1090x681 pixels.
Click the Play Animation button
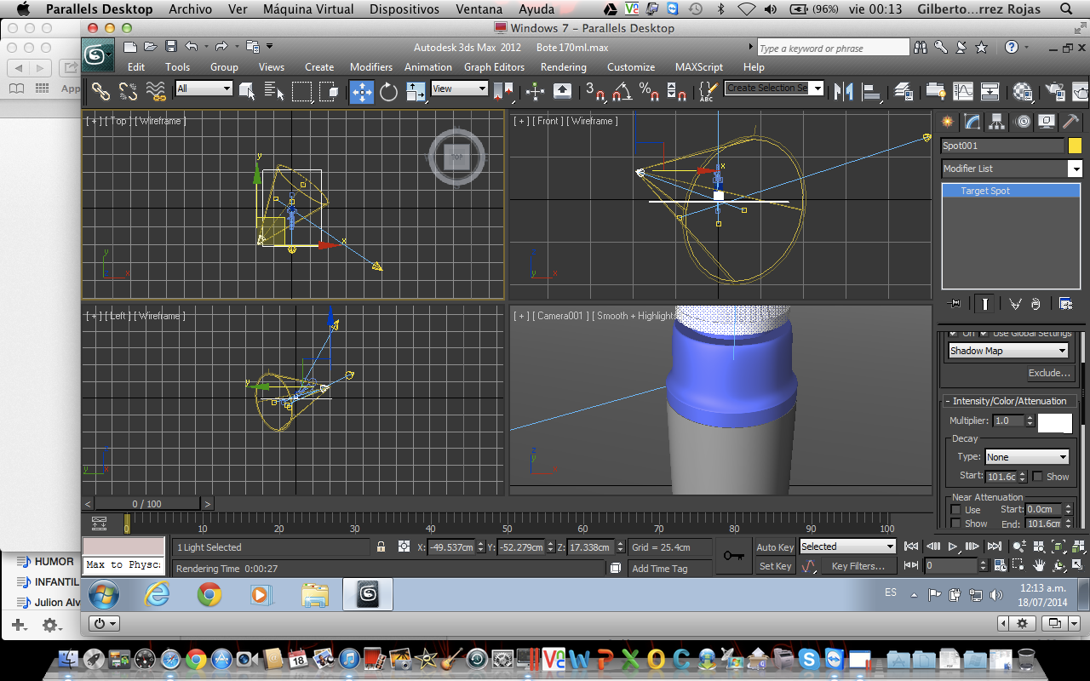click(954, 547)
